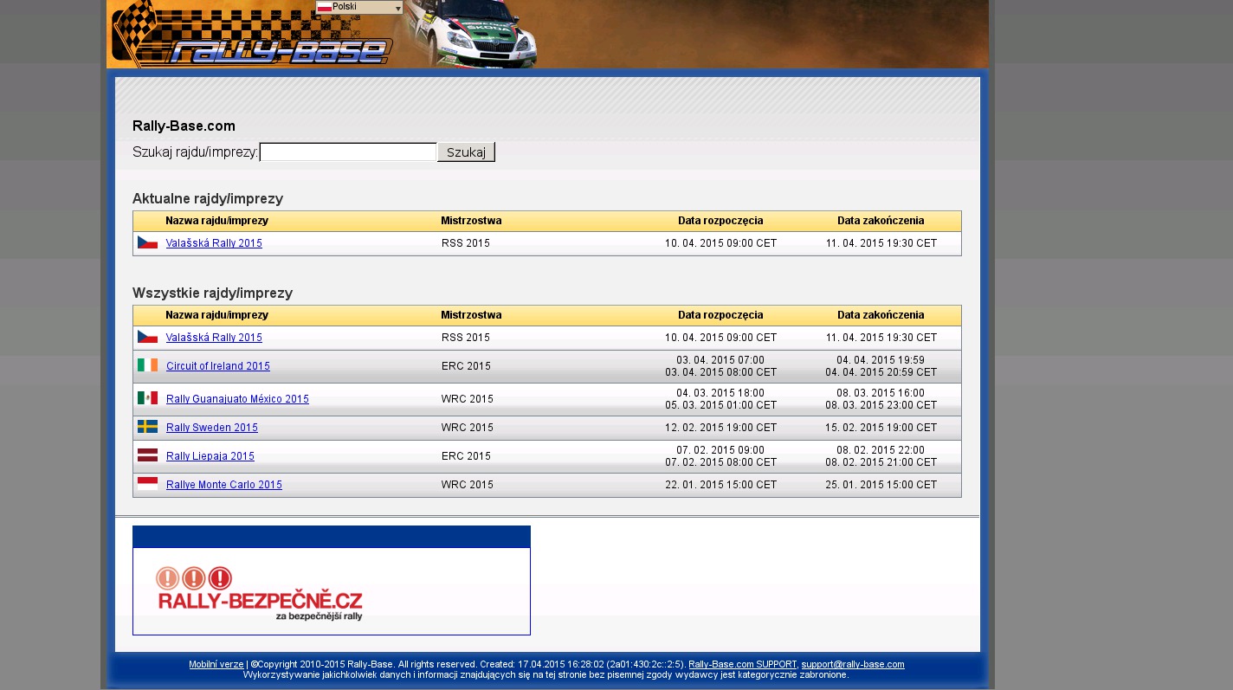Click the Swedish flag icon
This screenshot has height=690, width=1233.
pos(147,427)
